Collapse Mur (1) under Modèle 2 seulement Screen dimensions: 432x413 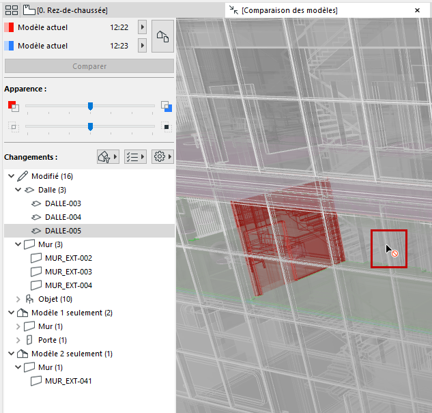(18, 367)
